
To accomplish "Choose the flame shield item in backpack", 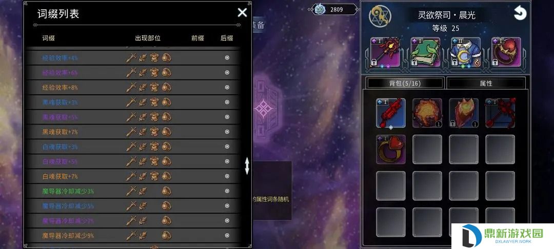I will (464, 113).
